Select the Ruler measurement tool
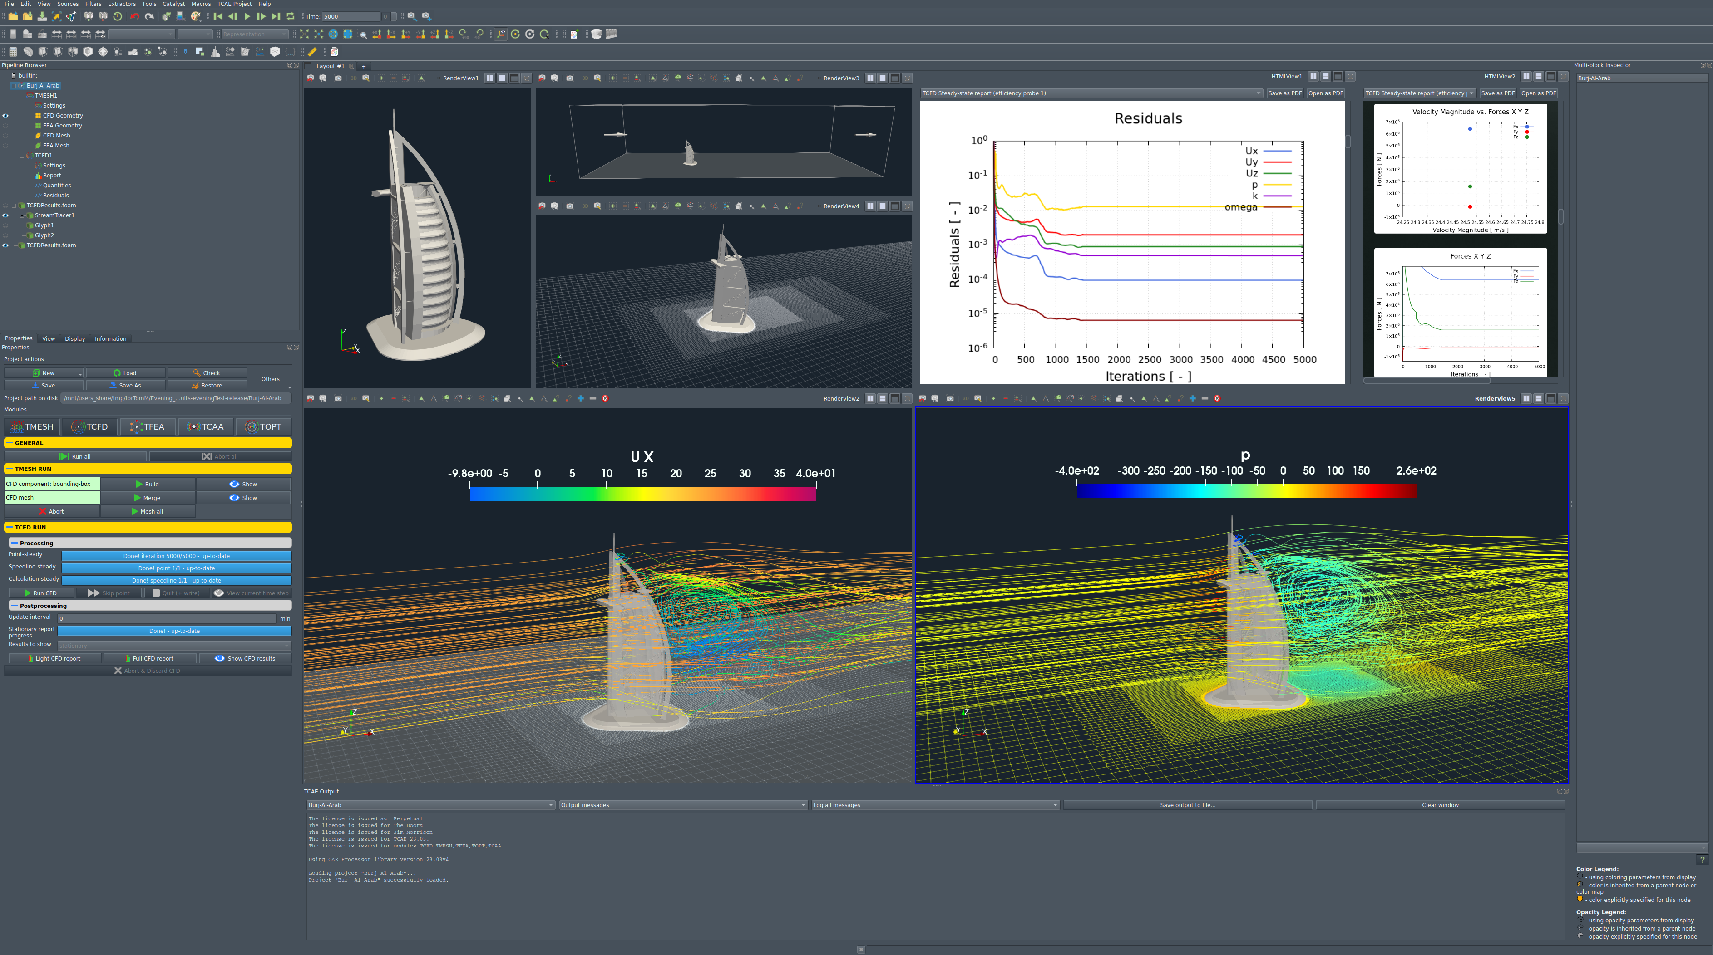 [312, 52]
